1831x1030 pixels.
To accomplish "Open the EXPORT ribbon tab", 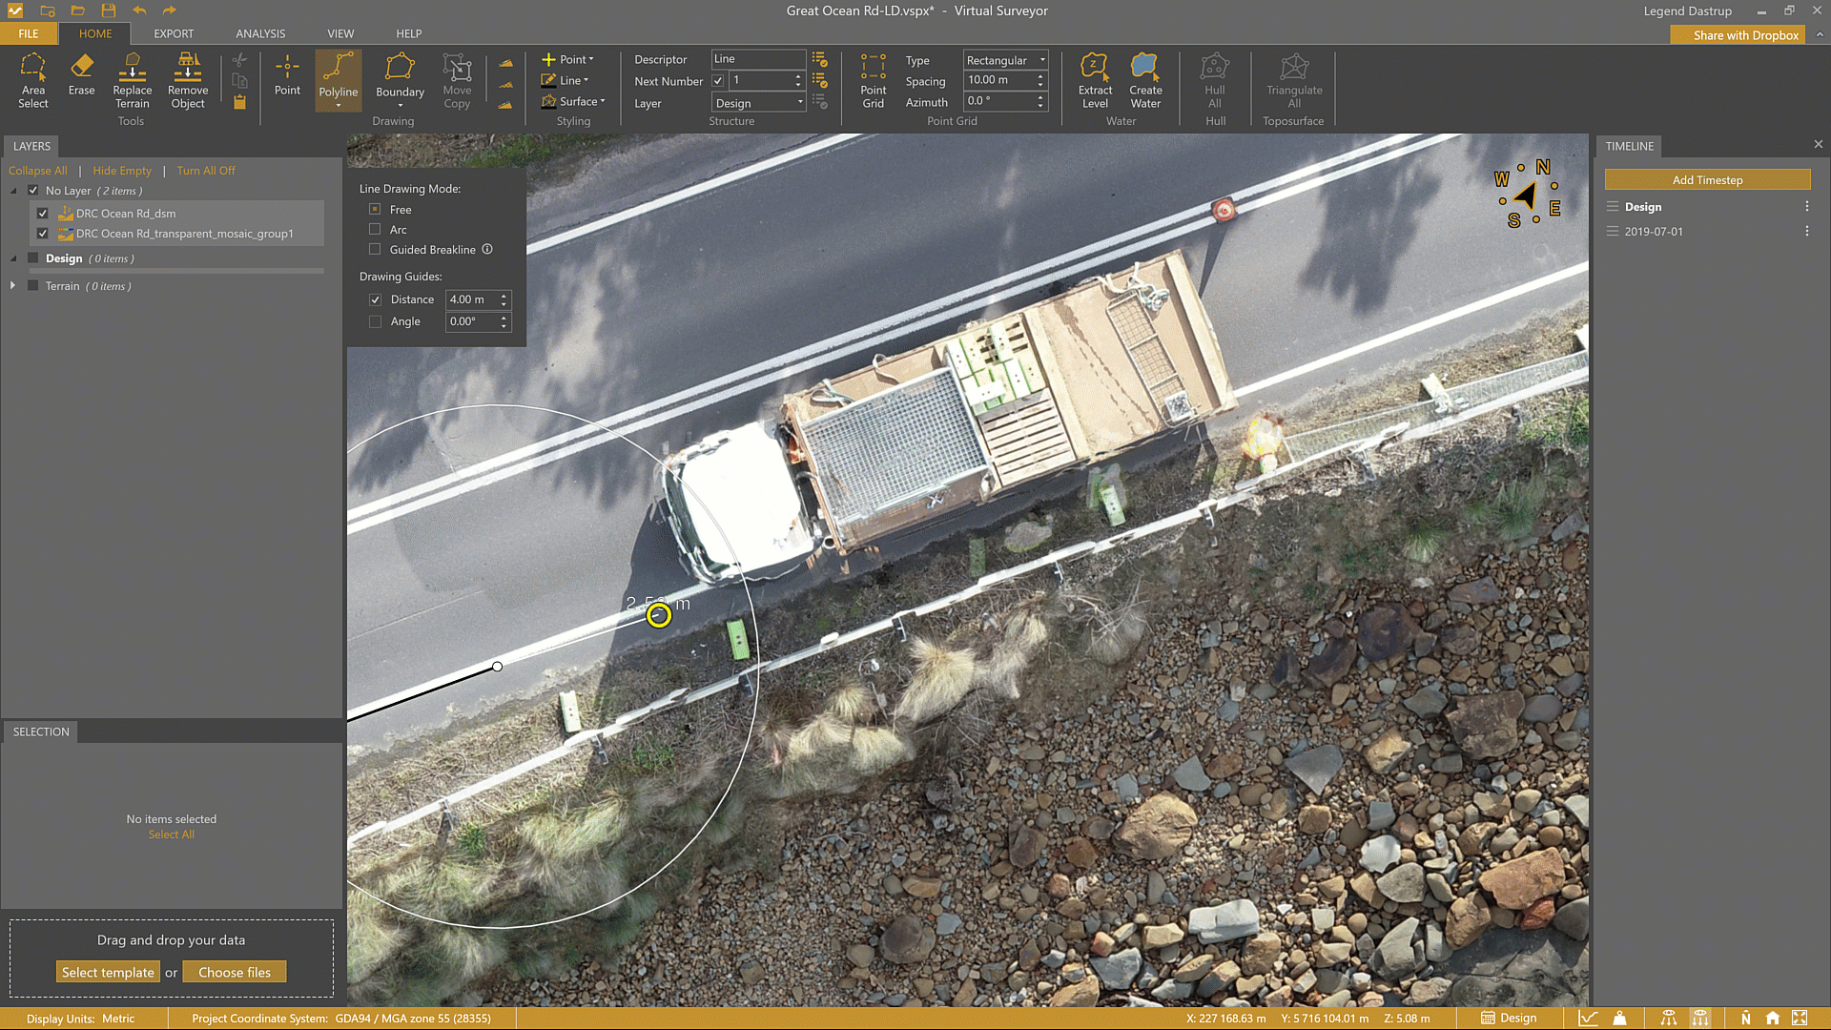I will click(174, 33).
